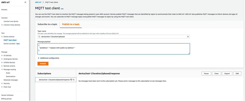Click the No messages have been sent notice

122,81
